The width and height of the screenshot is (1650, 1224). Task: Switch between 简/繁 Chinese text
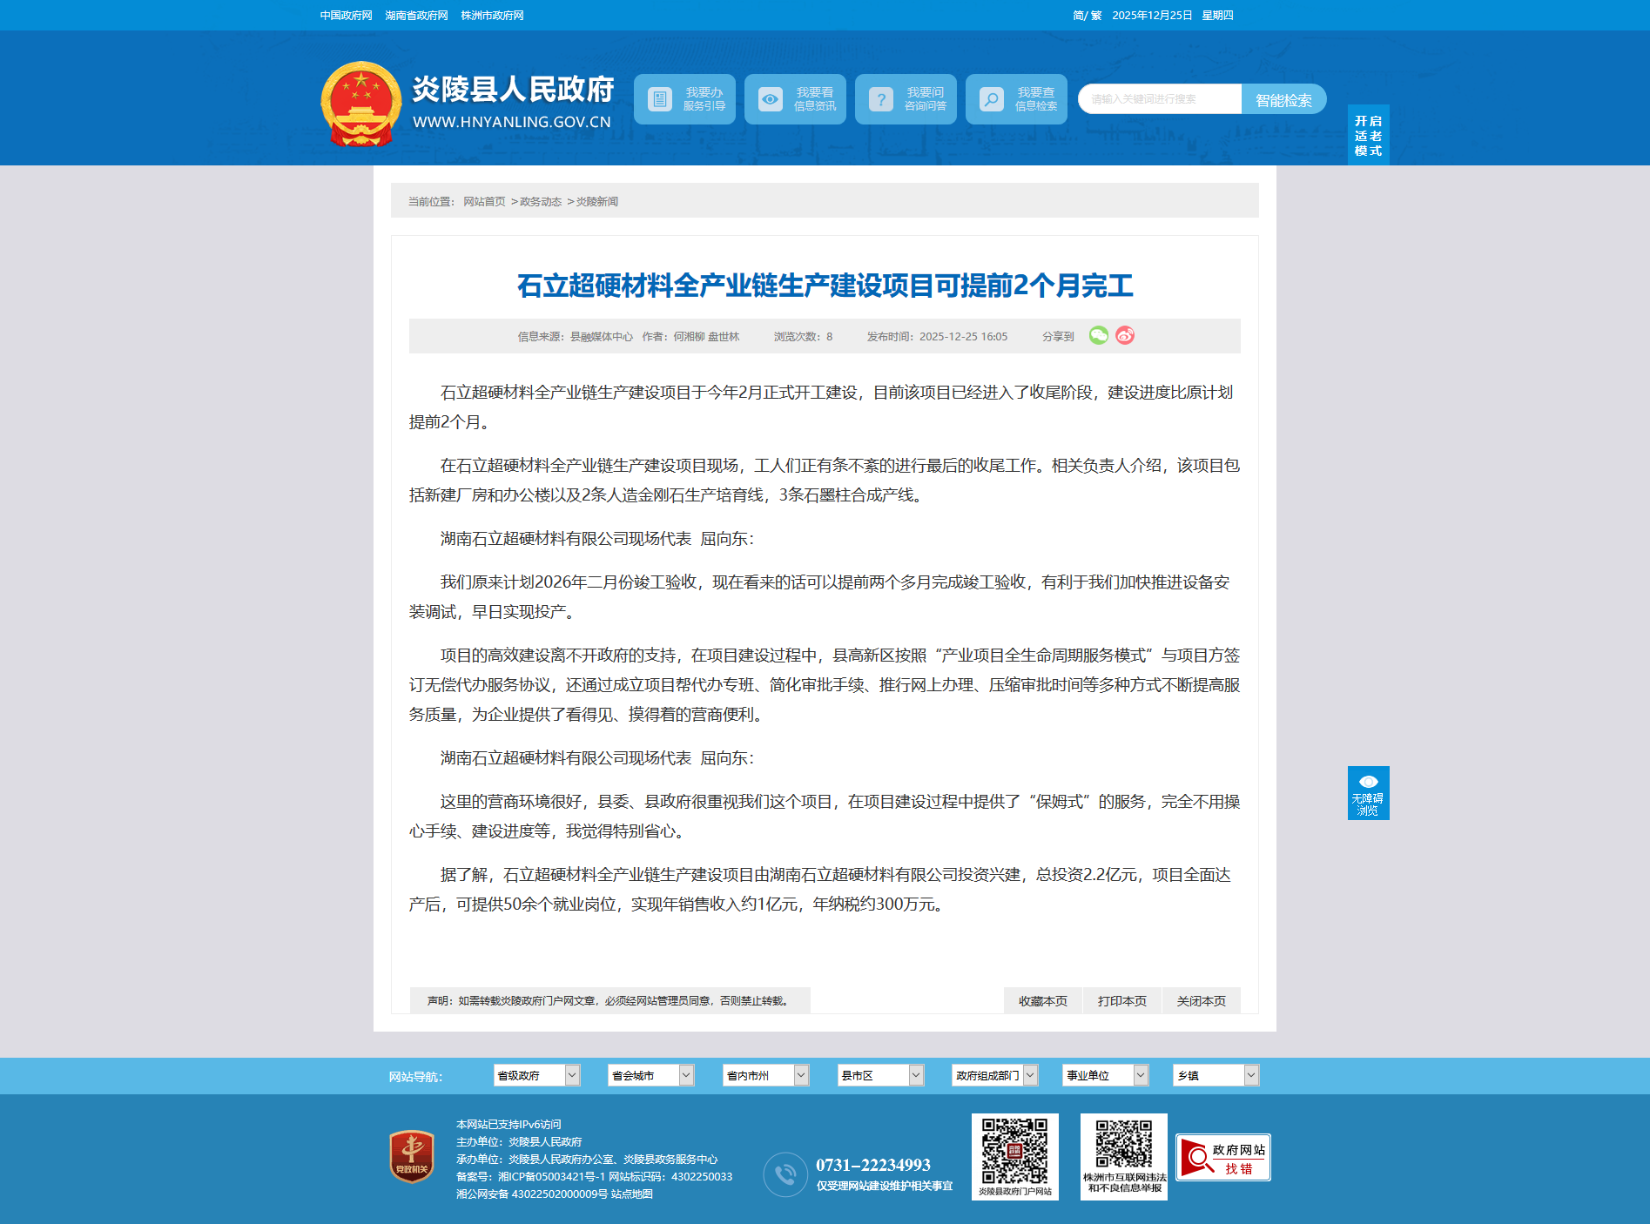coord(1087,16)
